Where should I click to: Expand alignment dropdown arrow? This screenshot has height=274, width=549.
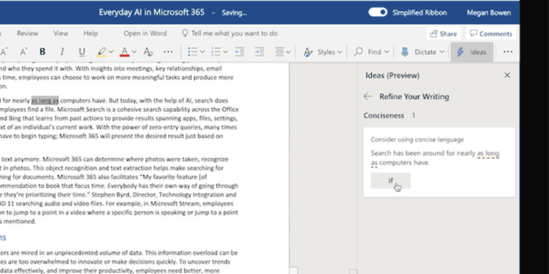point(288,52)
